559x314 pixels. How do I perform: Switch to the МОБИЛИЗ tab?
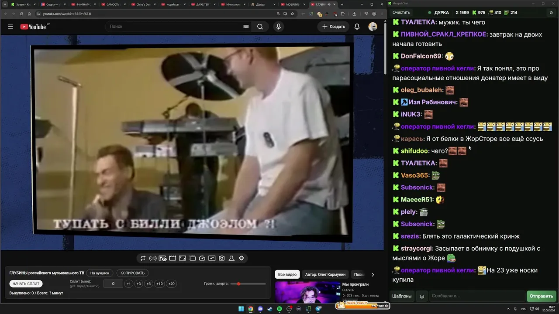(x=293, y=4)
